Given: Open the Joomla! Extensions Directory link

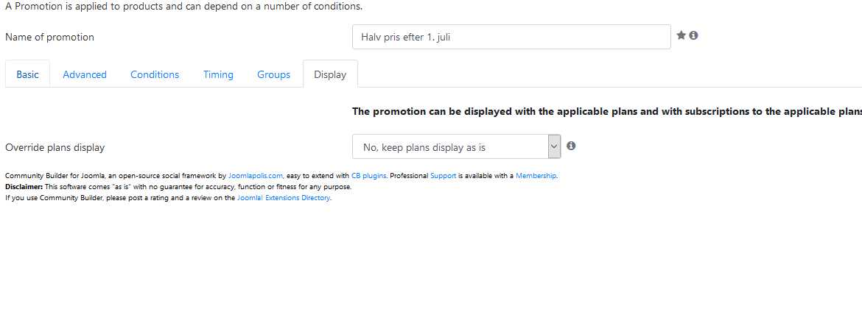Looking at the screenshot, I should pos(284,197).
